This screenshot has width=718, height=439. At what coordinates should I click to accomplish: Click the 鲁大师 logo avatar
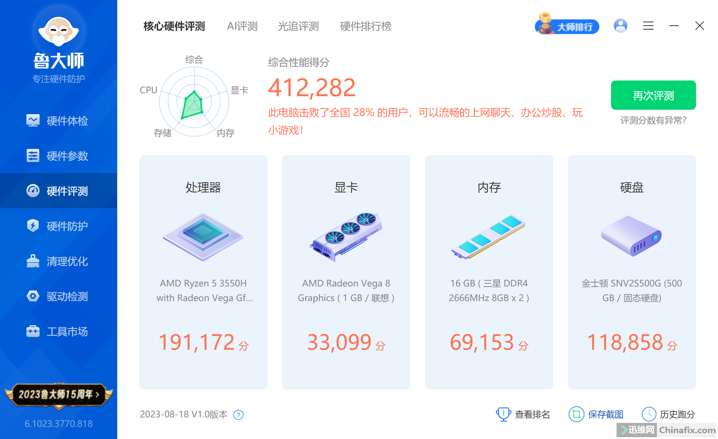pos(59,31)
